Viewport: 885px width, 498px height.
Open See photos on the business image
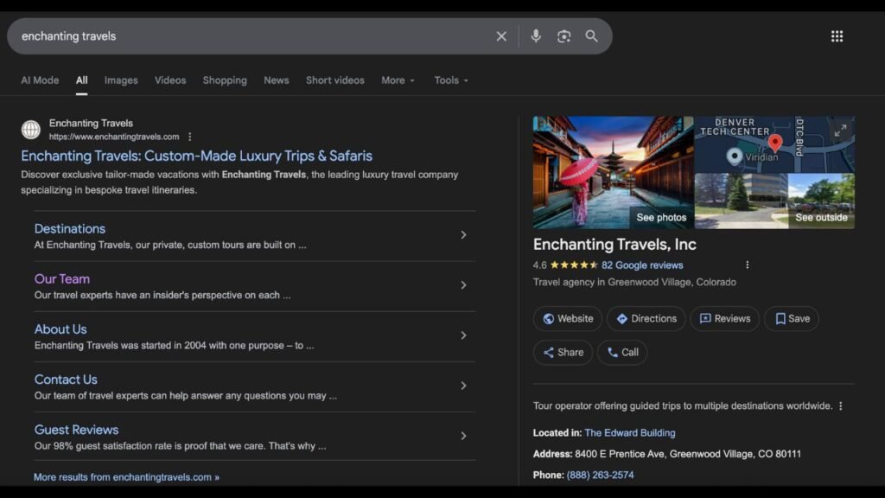[661, 217]
